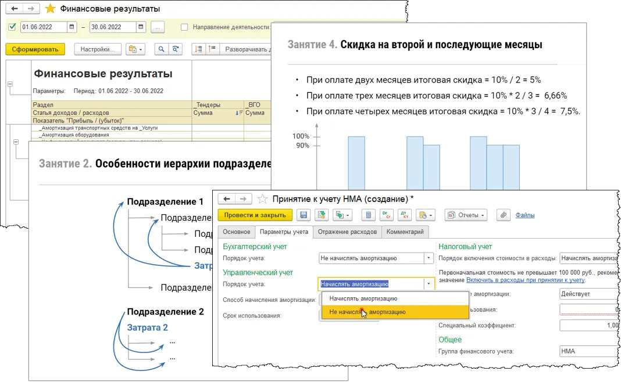Image resolution: width=621 pixels, height=382 pixels.
Task: Click the Провести и закрыть button
Action: [x=255, y=215]
